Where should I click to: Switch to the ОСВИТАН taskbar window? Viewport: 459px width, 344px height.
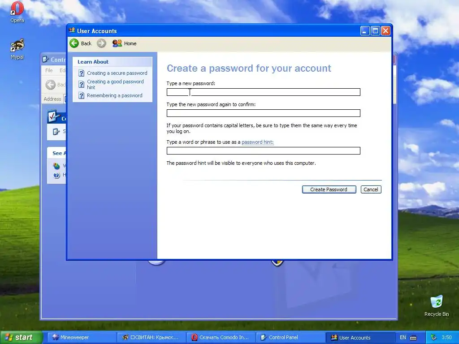click(151, 337)
